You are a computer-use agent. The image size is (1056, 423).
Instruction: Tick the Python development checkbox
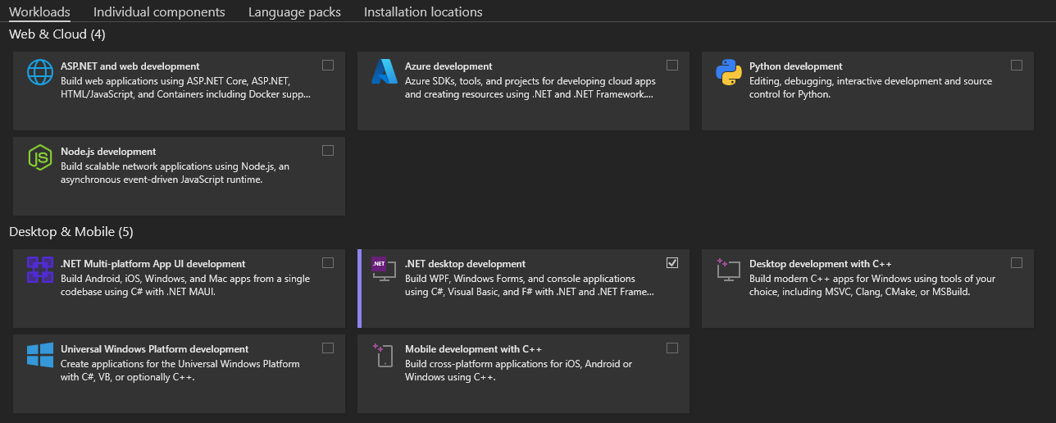point(1017,66)
